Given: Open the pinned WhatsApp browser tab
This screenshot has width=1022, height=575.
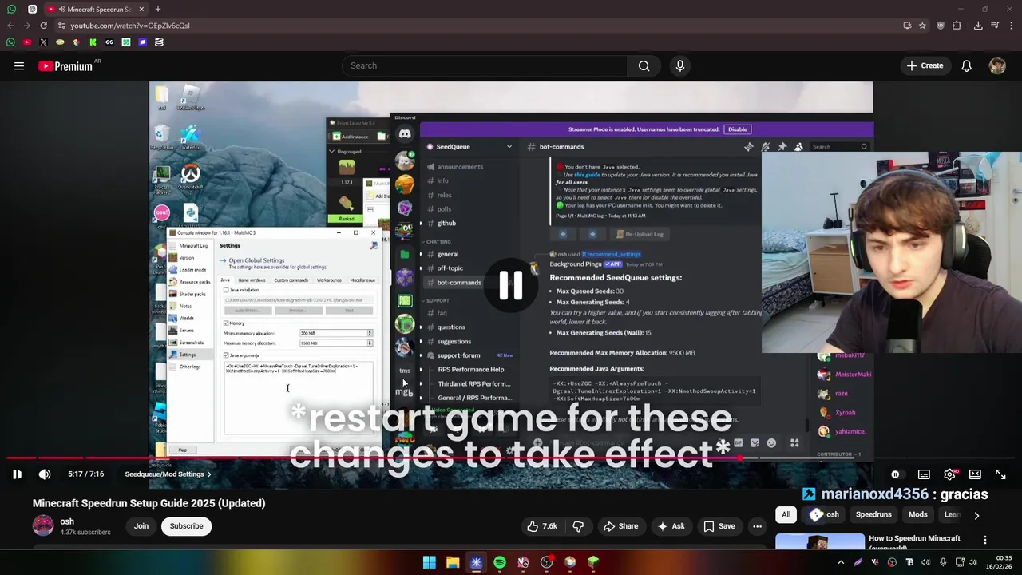Looking at the screenshot, I should pos(11,9).
